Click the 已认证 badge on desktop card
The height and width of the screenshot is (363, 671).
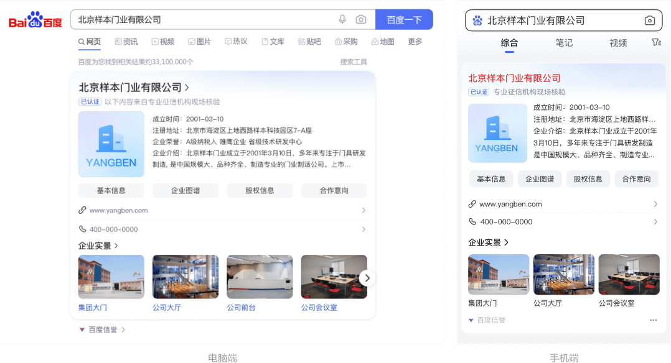click(90, 102)
